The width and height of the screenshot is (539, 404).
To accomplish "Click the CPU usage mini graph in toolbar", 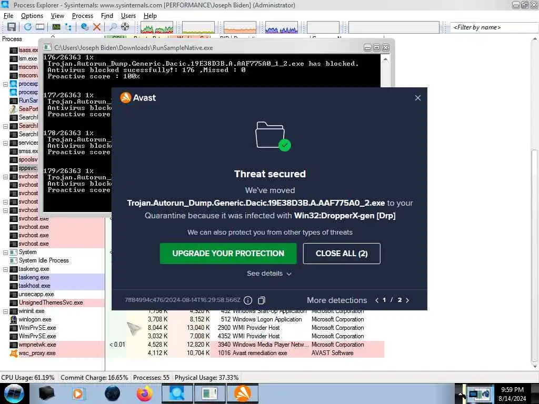I will pyautogui.click(x=157, y=27).
